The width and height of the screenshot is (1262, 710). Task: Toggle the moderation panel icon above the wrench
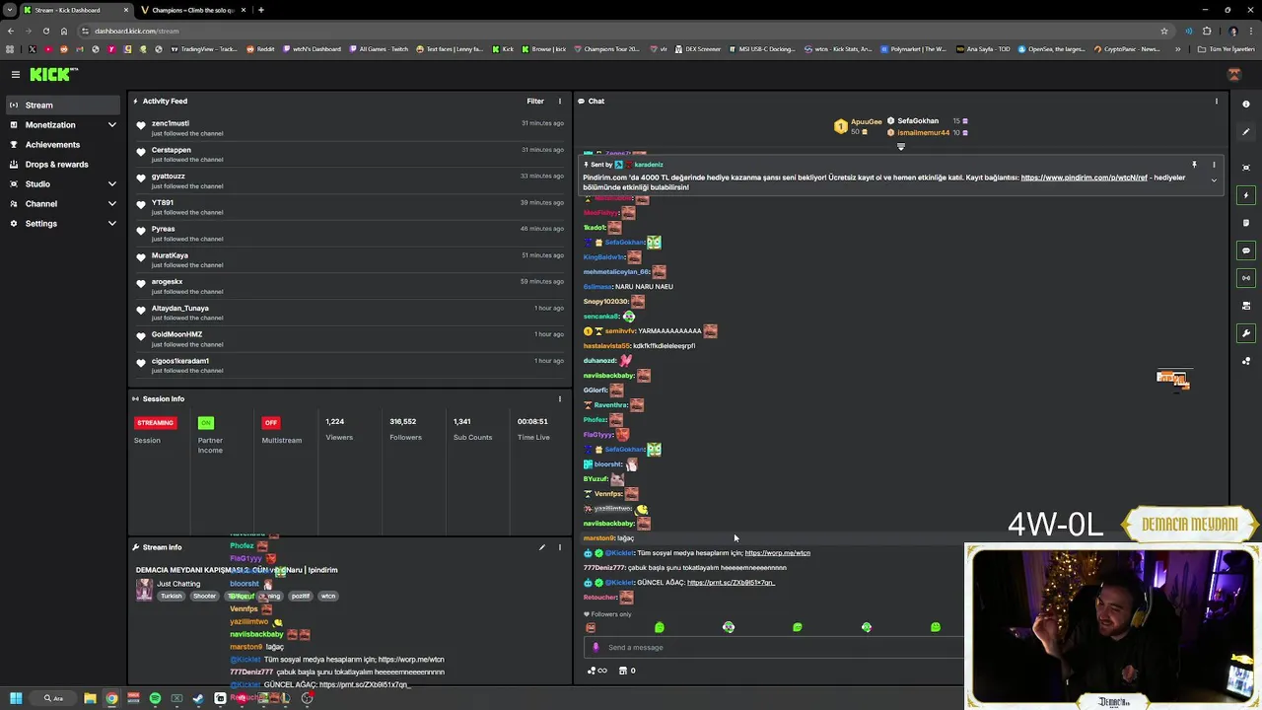pos(1245,306)
